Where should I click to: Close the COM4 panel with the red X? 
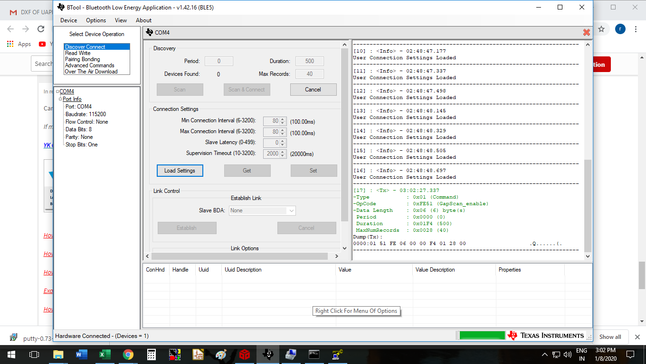click(x=587, y=32)
